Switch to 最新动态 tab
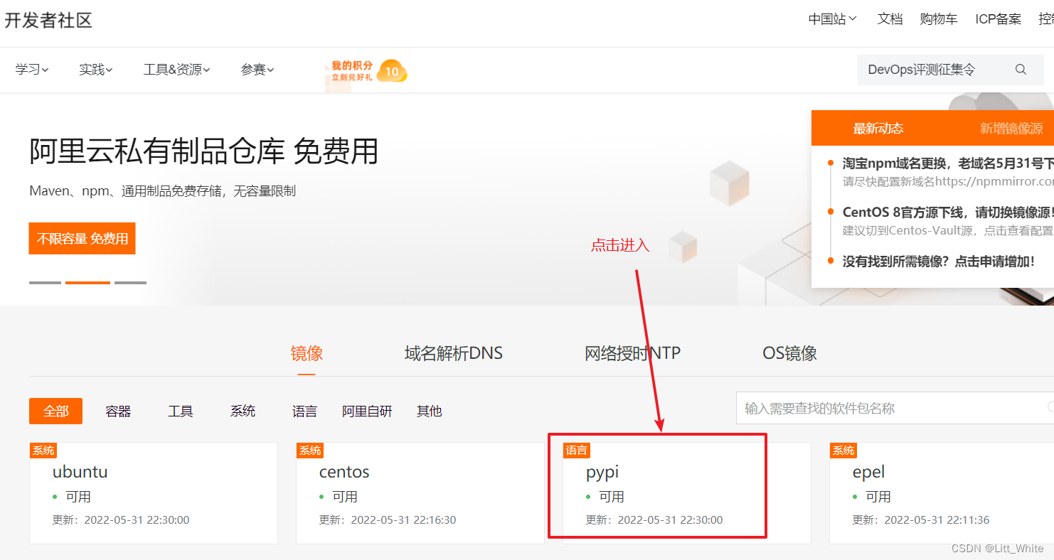Viewport: 1054px width, 560px height. pyautogui.click(x=878, y=128)
